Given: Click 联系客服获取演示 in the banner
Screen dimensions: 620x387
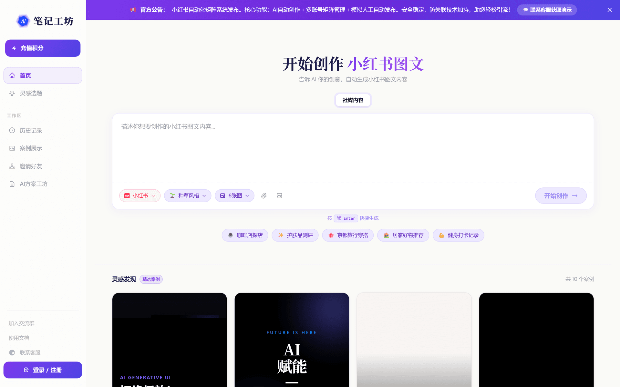Looking at the screenshot, I should point(547,10).
